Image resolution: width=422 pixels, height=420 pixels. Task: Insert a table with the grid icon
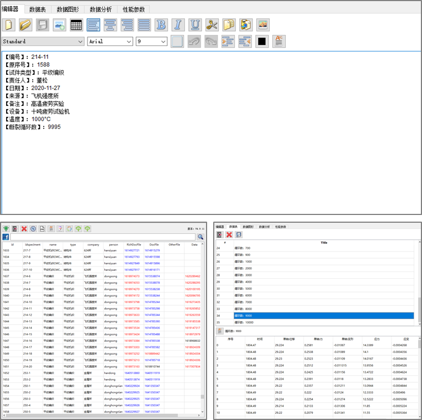coord(76,25)
